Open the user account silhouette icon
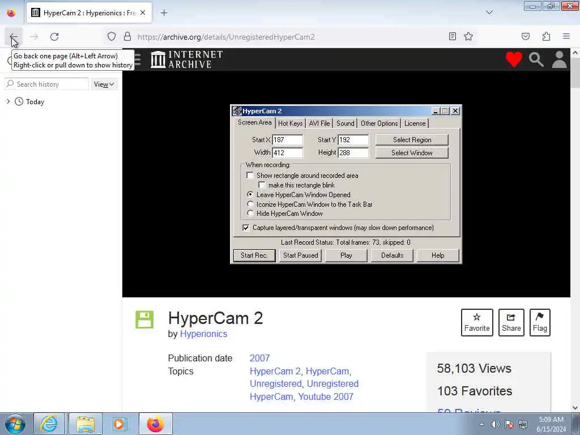580x435 pixels. [x=559, y=59]
